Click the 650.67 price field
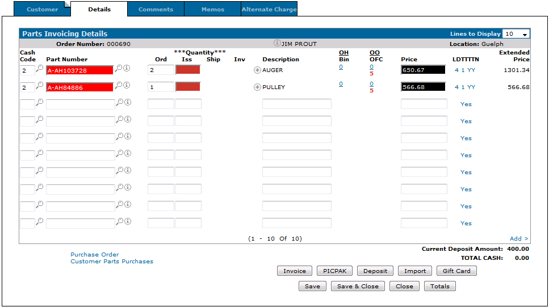Screen dimensions: 549x307 pyautogui.click(x=424, y=70)
